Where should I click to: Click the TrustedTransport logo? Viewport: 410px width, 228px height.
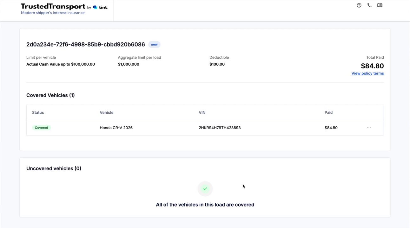pyautogui.click(x=53, y=7)
